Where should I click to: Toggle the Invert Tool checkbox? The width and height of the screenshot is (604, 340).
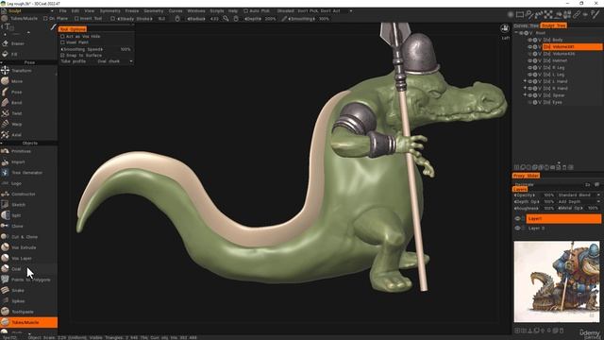click(x=76, y=19)
